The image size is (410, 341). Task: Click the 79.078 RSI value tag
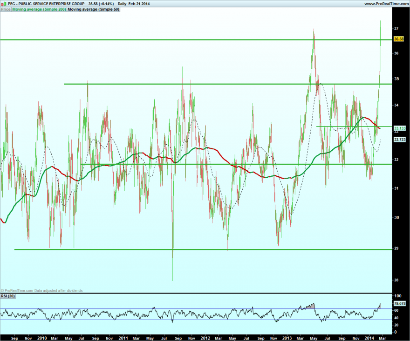pyautogui.click(x=400, y=303)
